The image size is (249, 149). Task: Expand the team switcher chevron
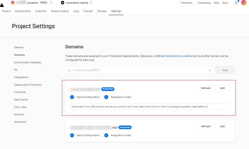click(51, 3)
